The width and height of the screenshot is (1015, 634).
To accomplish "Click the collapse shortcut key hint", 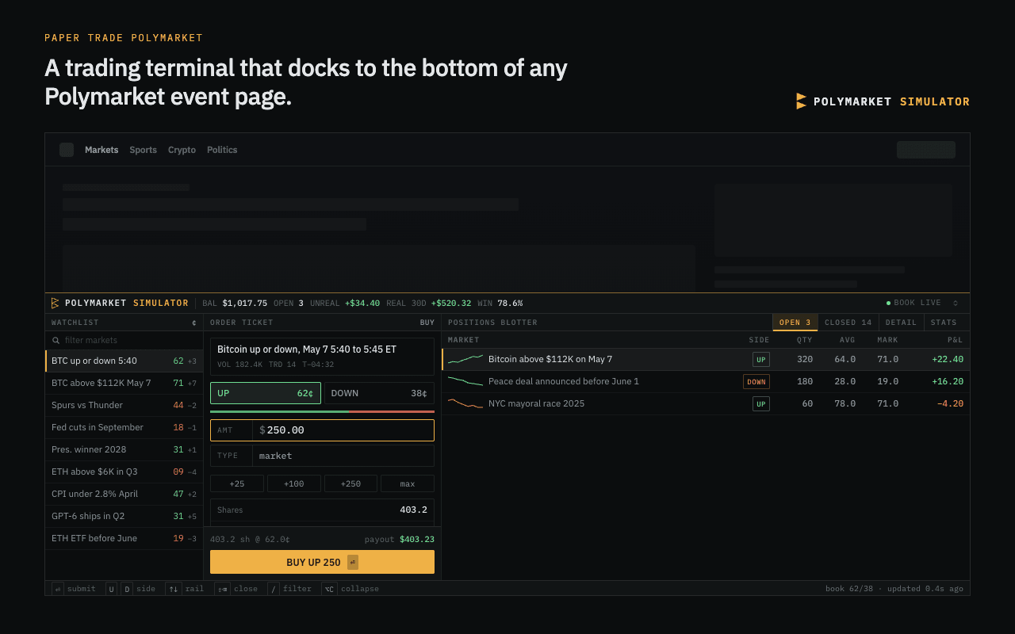I will (x=329, y=589).
